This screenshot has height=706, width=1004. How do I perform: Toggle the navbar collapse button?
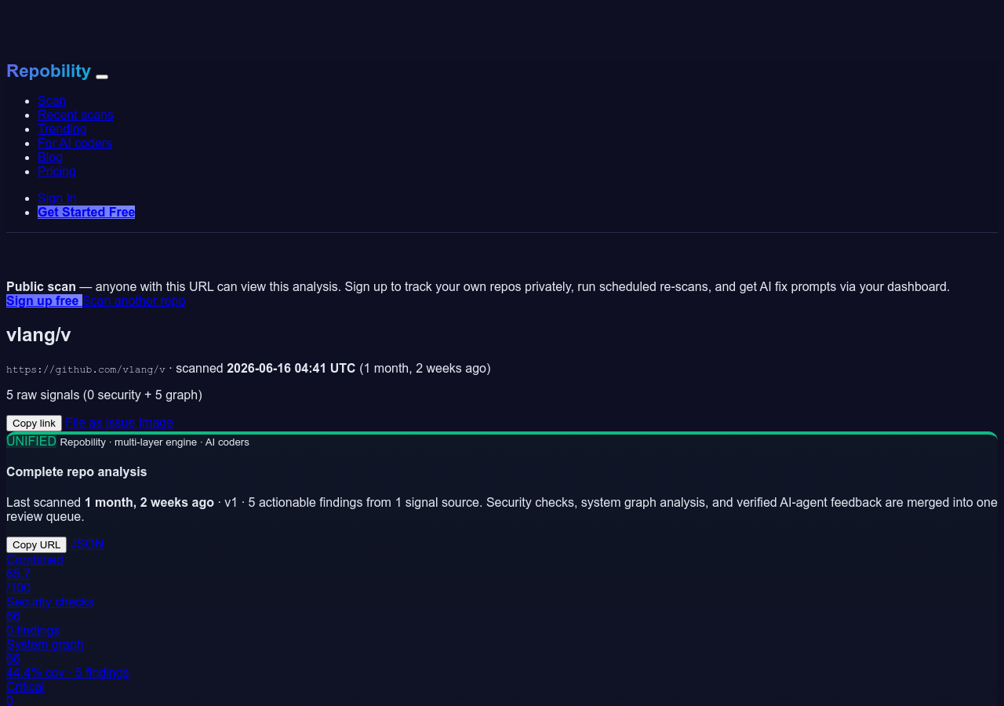point(102,76)
